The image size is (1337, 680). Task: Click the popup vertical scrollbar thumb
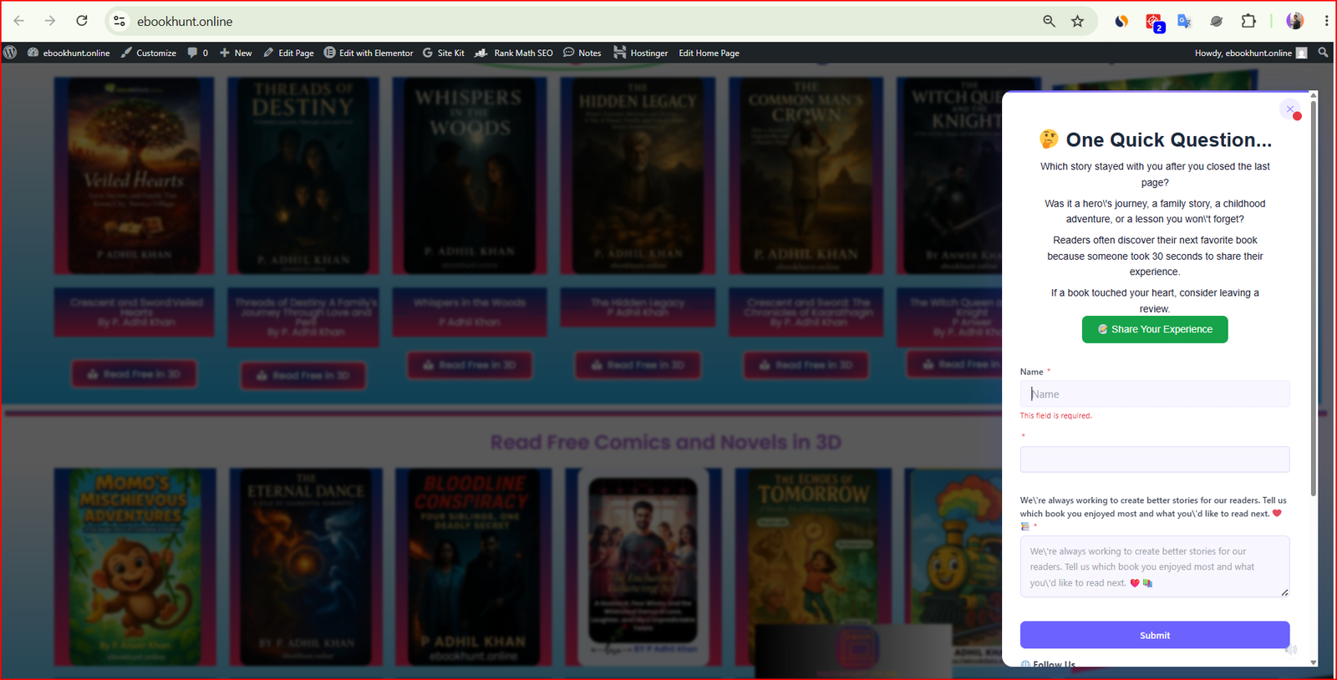click(1314, 298)
